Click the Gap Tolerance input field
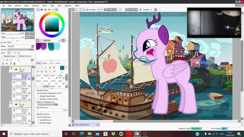This screenshot has width=244, height=137. (52, 110)
